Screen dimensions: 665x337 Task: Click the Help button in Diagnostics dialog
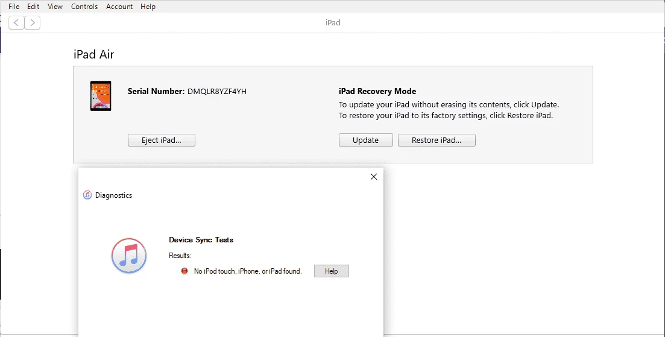(x=331, y=271)
